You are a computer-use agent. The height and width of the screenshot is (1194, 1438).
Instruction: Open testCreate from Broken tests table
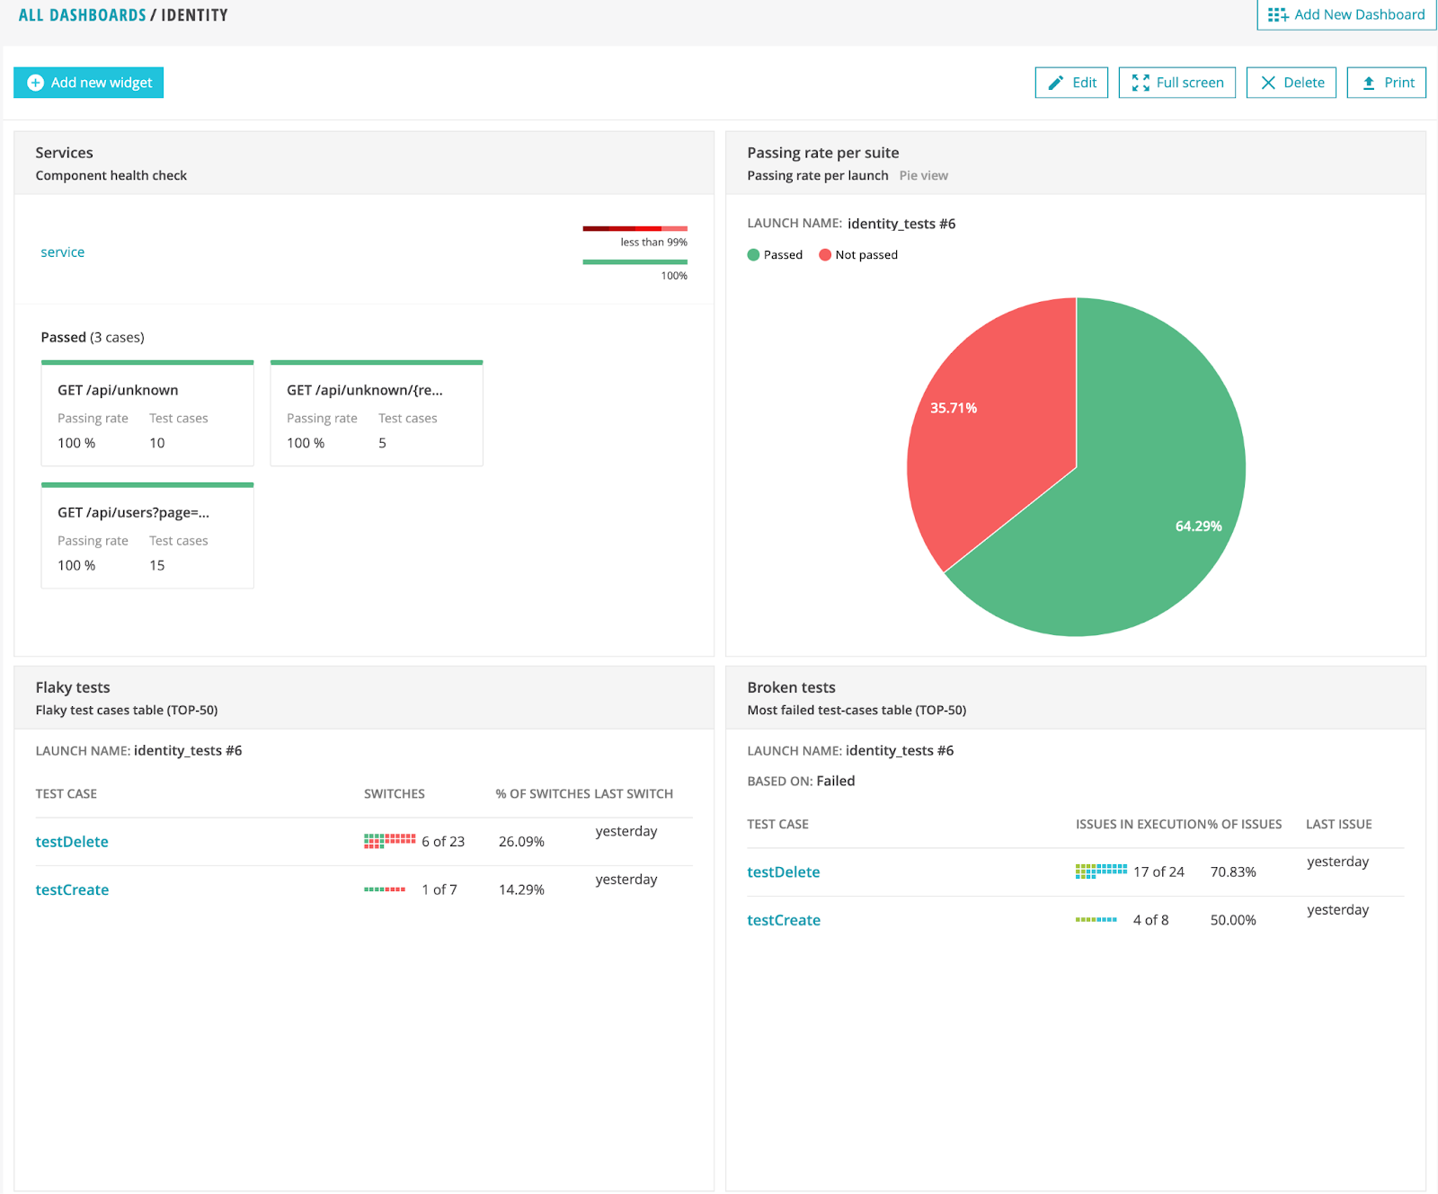click(783, 919)
